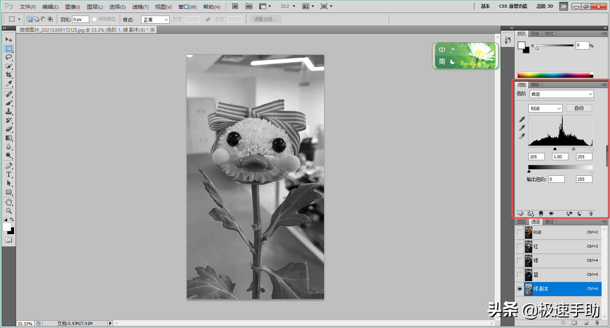Select the Eraser tool

(x=9, y=129)
